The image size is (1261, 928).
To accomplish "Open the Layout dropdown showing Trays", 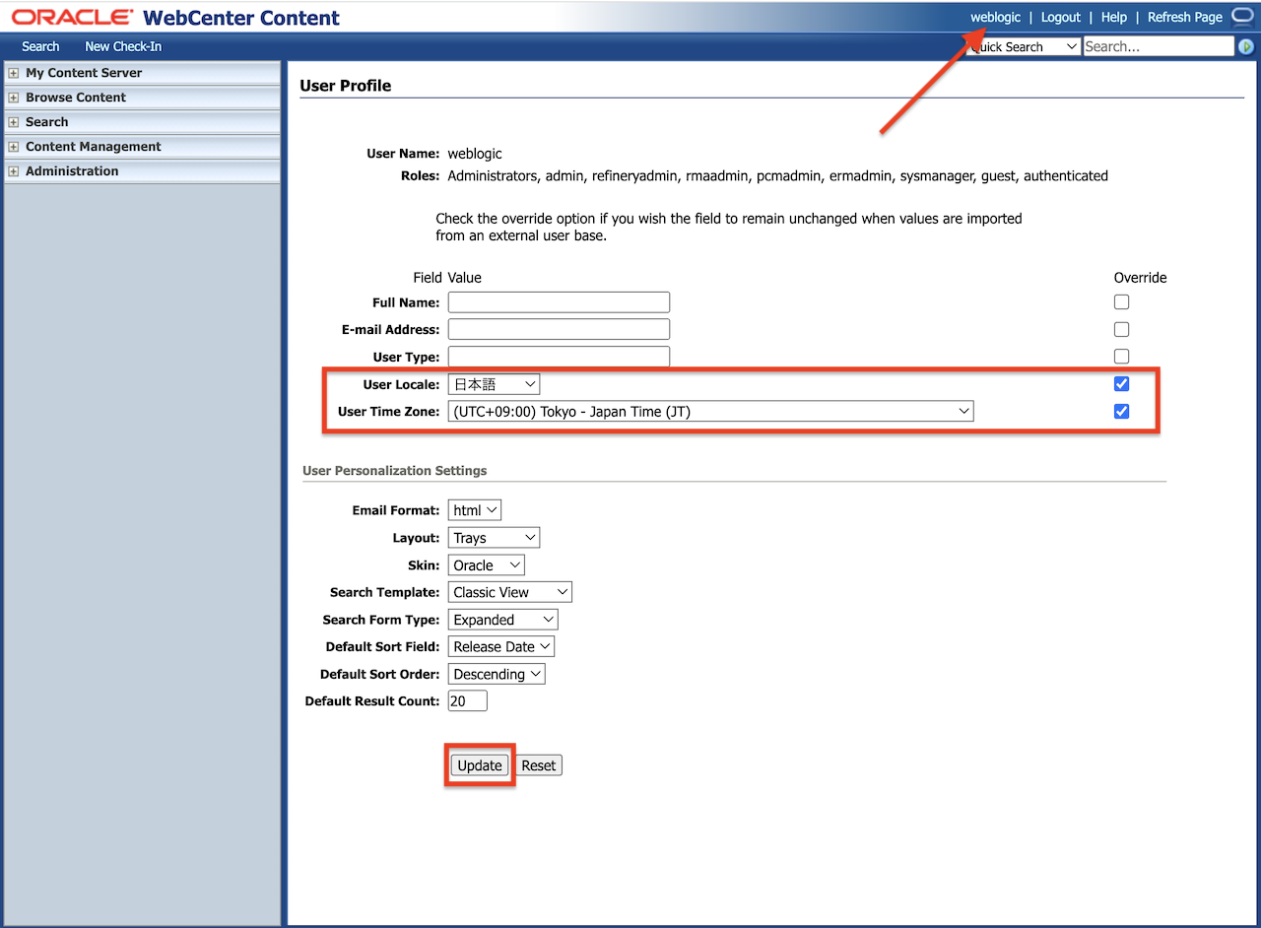I will [x=495, y=538].
